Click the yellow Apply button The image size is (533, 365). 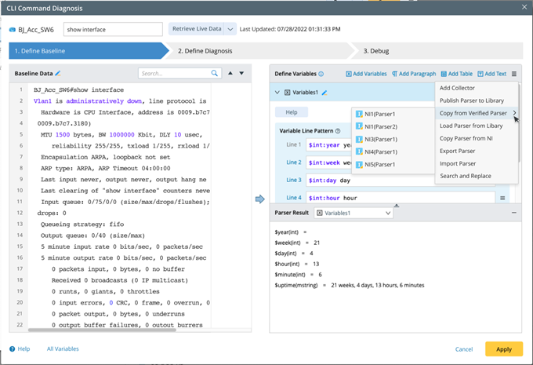(x=504, y=349)
